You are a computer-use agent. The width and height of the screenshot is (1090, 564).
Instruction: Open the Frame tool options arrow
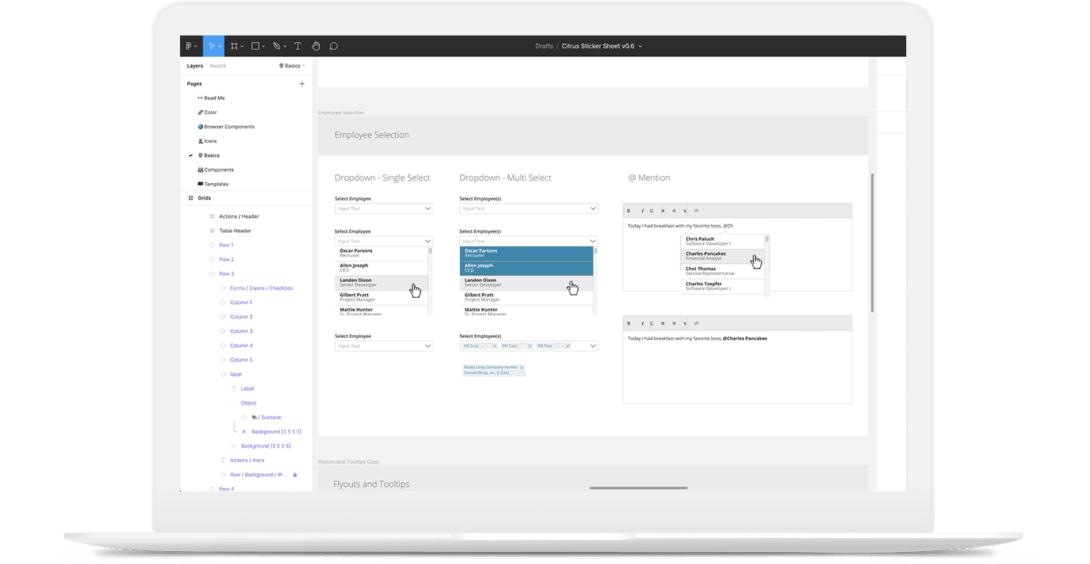242,47
